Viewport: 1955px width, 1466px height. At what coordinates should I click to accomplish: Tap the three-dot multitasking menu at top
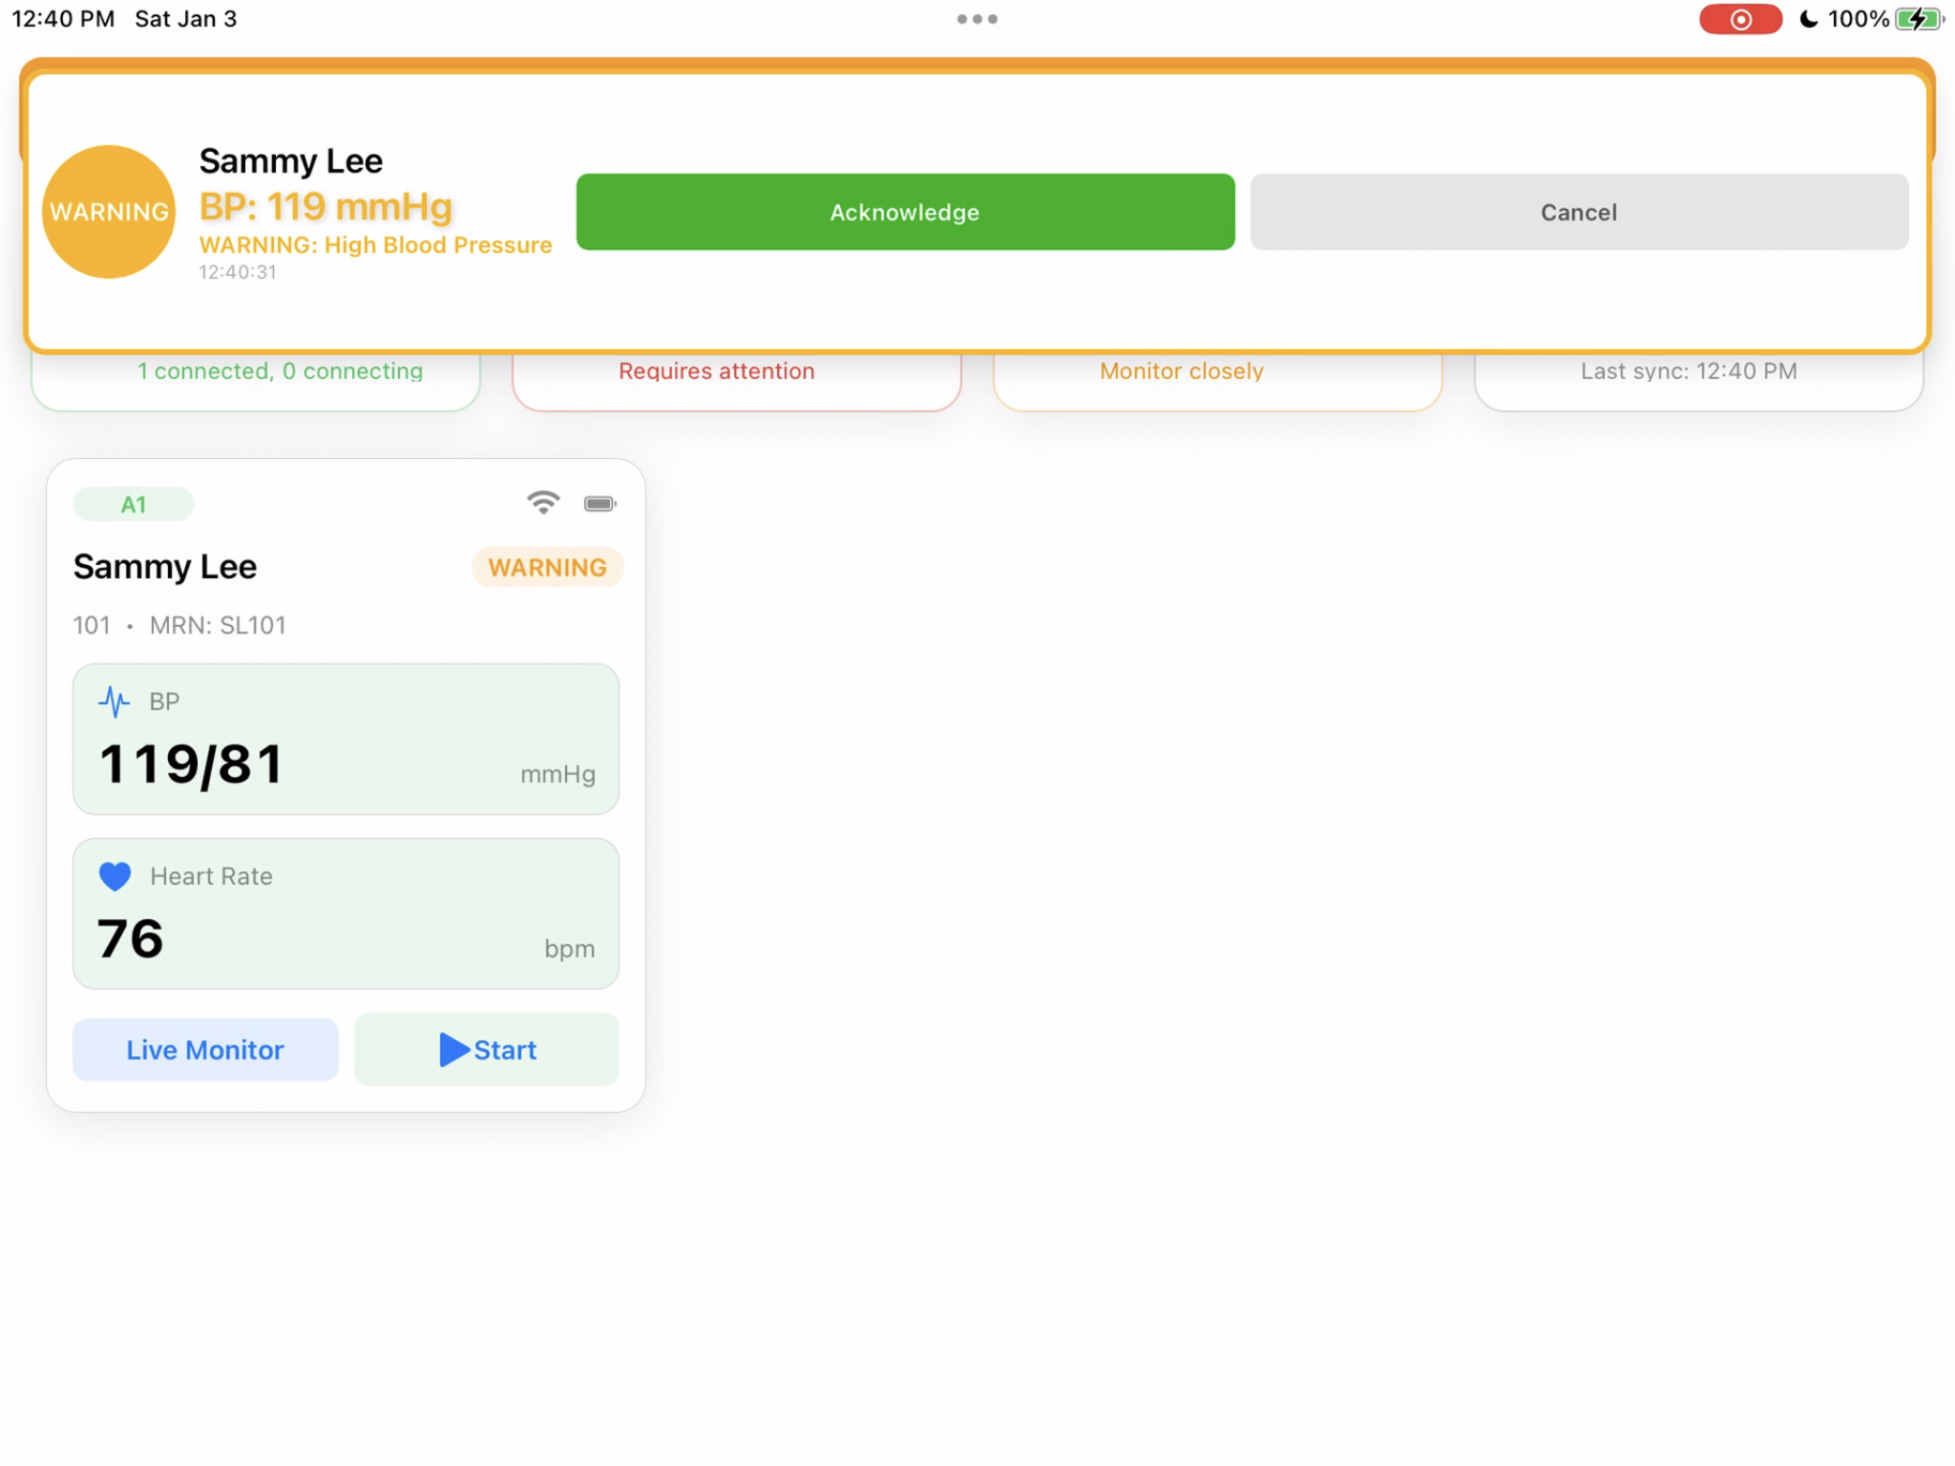click(x=977, y=19)
